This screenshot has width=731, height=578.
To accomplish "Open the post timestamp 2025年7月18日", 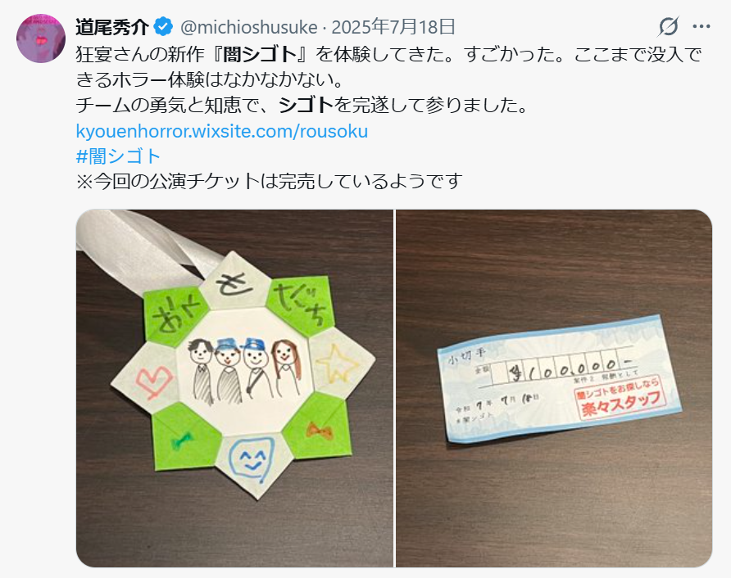I will [393, 27].
